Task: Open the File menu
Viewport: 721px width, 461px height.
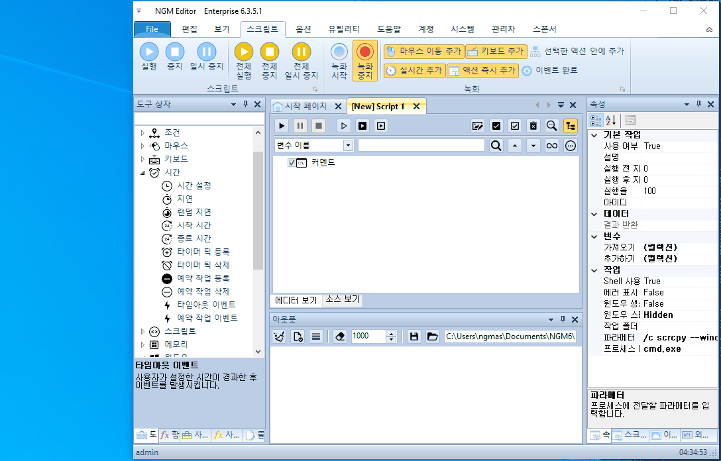Action: (x=152, y=29)
